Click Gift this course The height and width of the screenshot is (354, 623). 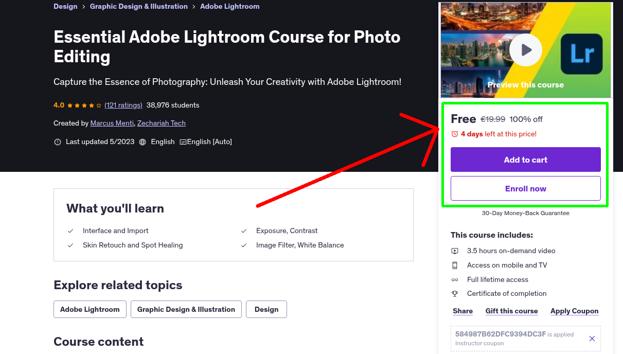(x=512, y=311)
